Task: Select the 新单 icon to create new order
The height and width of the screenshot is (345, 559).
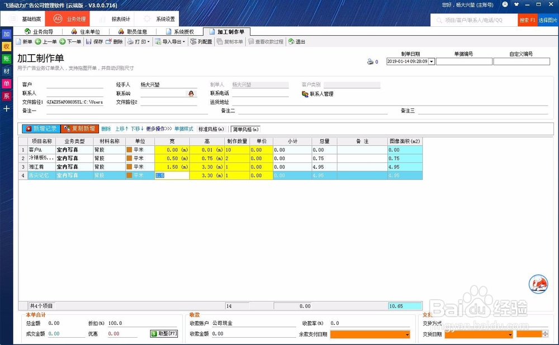Action: (x=27, y=41)
